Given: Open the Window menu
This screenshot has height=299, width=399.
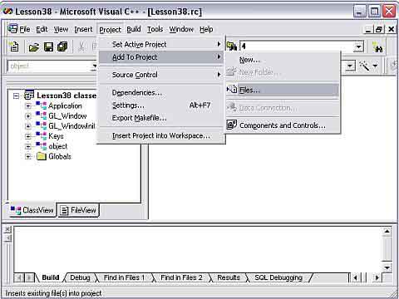Looking at the screenshot, I should [181, 29].
